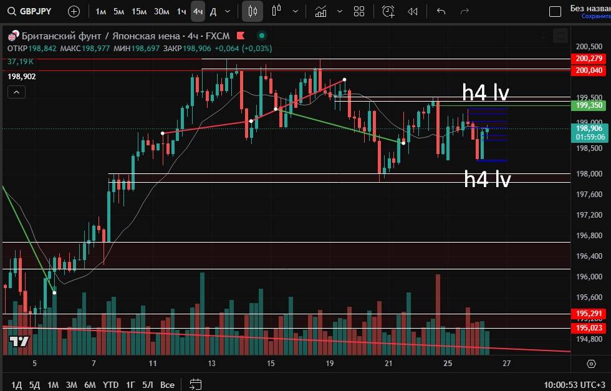Expand the timeframe interval dropdown
The width and height of the screenshot is (611, 391).
tap(228, 11)
